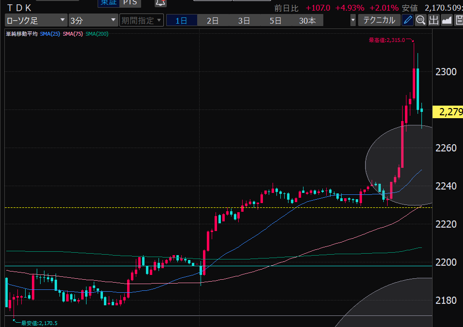Click the alert bell icon

(x=160, y=3)
